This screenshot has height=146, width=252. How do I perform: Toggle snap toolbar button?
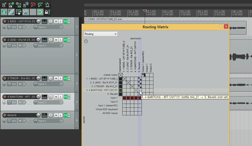pos(40,12)
